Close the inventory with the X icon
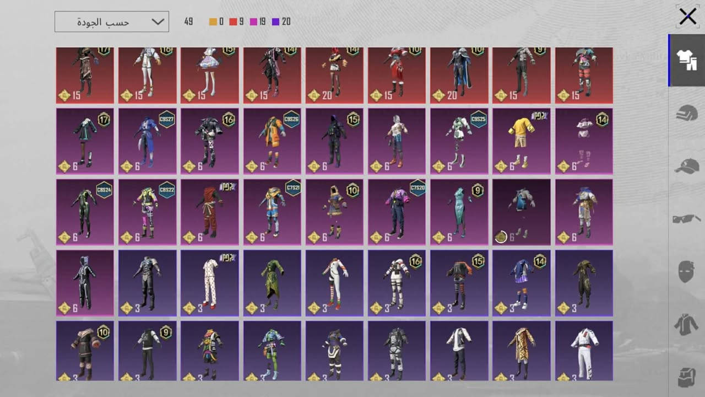705x397 pixels. pyautogui.click(x=687, y=17)
